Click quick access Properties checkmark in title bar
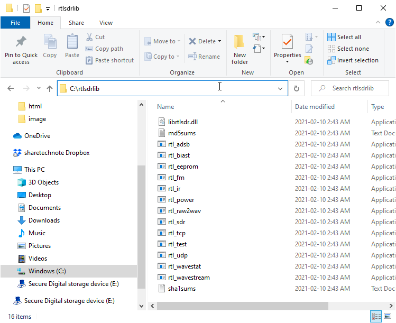This screenshot has height=323, width=396. (x=26, y=8)
